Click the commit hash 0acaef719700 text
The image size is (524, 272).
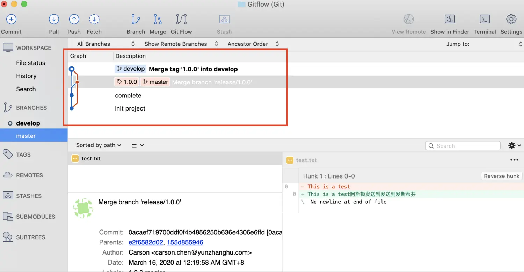click(205, 232)
